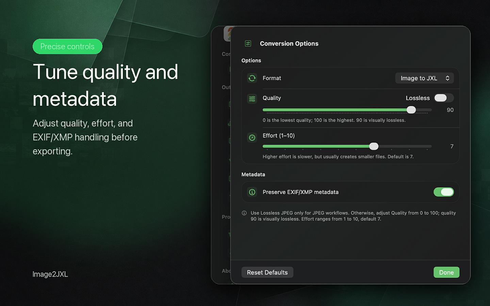Viewport: 490px width, 306px height.
Task: Click the Lossless label text
Action: 418,98
